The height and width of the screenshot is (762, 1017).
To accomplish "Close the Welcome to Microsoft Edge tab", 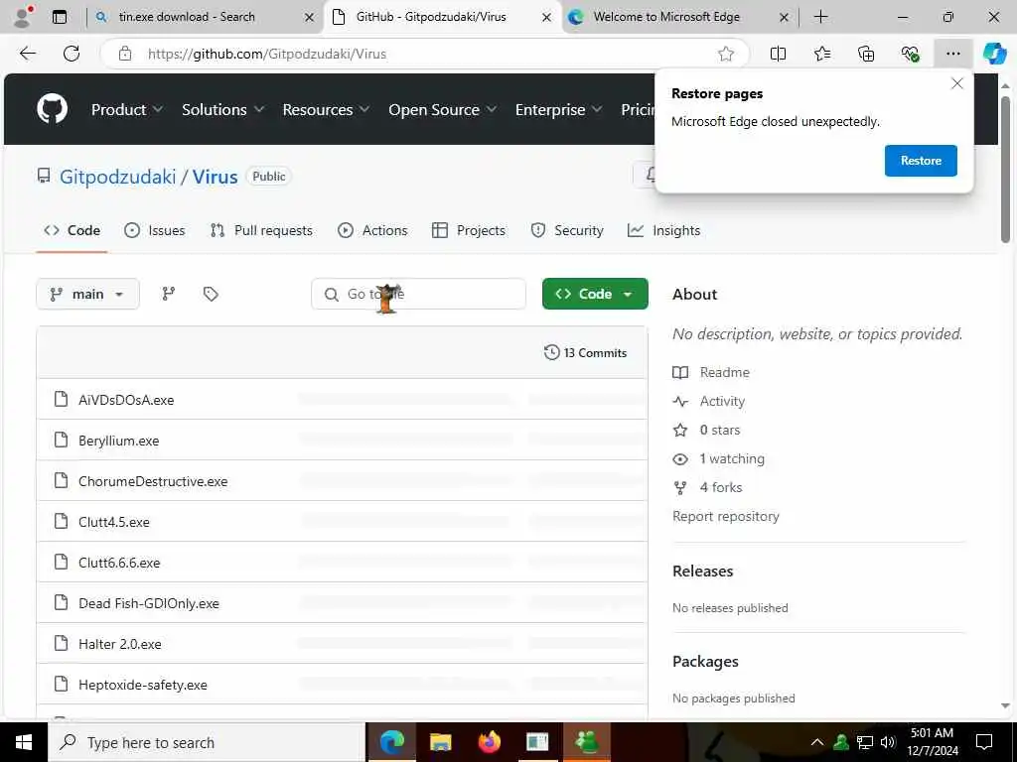I will click(x=784, y=18).
